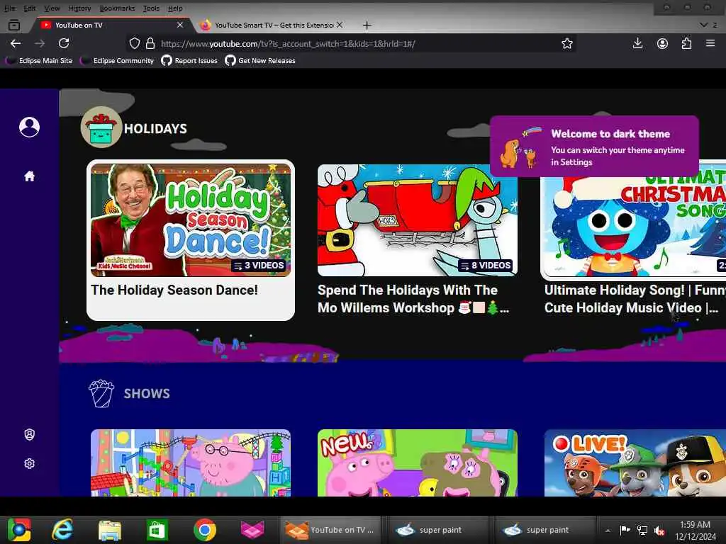Click the muted volume icon in system tray
The width and height of the screenshot is (726, 544).
click(659, 531)
